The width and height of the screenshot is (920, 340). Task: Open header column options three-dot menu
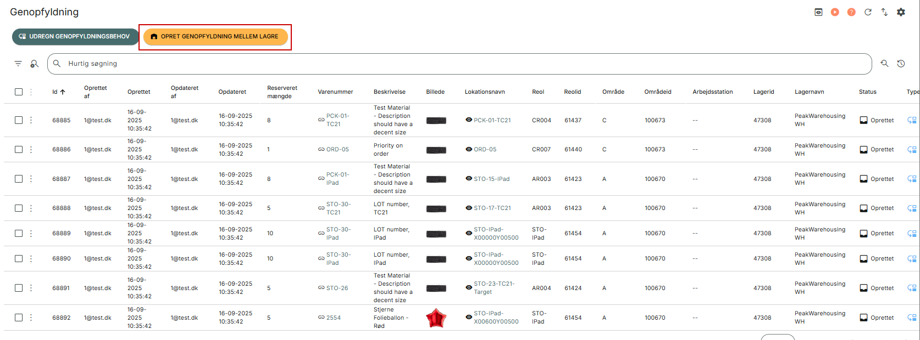[x=31, y=92]
